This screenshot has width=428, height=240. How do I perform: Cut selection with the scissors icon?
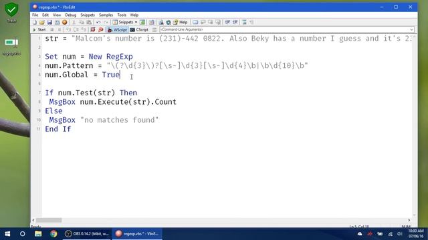(x=74, y=22)
